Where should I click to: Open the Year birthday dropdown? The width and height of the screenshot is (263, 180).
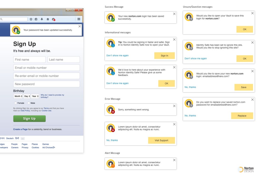point(35,96)
